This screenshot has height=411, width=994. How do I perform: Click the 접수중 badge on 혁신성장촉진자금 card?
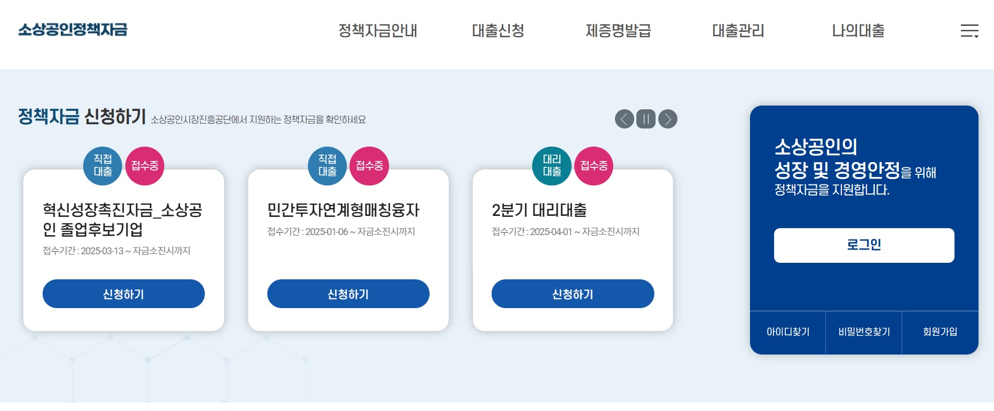[x=145, y=166]
